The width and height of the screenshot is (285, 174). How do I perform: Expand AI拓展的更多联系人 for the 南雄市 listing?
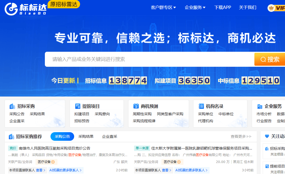point(66,170)
